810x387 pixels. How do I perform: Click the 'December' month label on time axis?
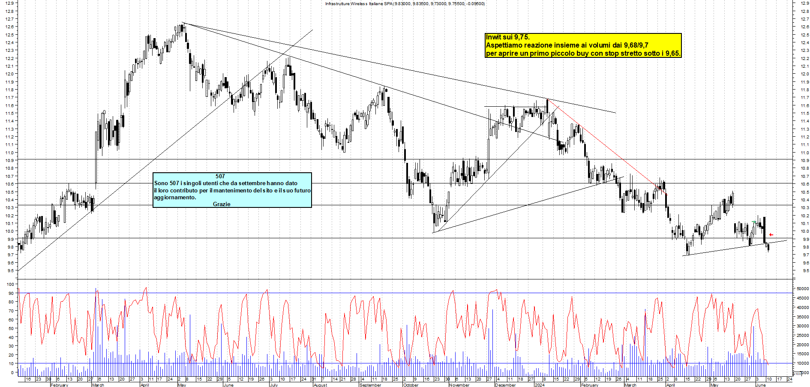tap(505, 385)
